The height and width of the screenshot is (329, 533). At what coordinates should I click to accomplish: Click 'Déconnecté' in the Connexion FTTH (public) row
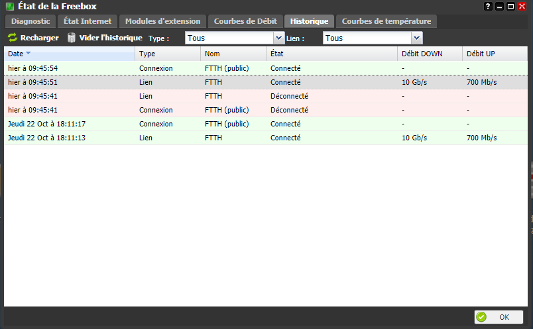(x=289, y=110)
